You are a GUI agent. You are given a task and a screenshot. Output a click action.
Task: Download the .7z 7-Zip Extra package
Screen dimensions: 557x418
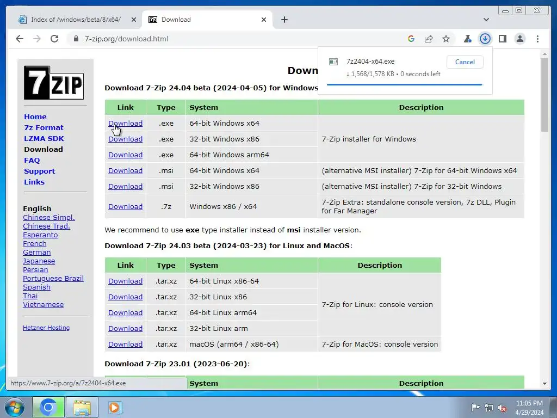pyautogui.click(x=126, y=206)
